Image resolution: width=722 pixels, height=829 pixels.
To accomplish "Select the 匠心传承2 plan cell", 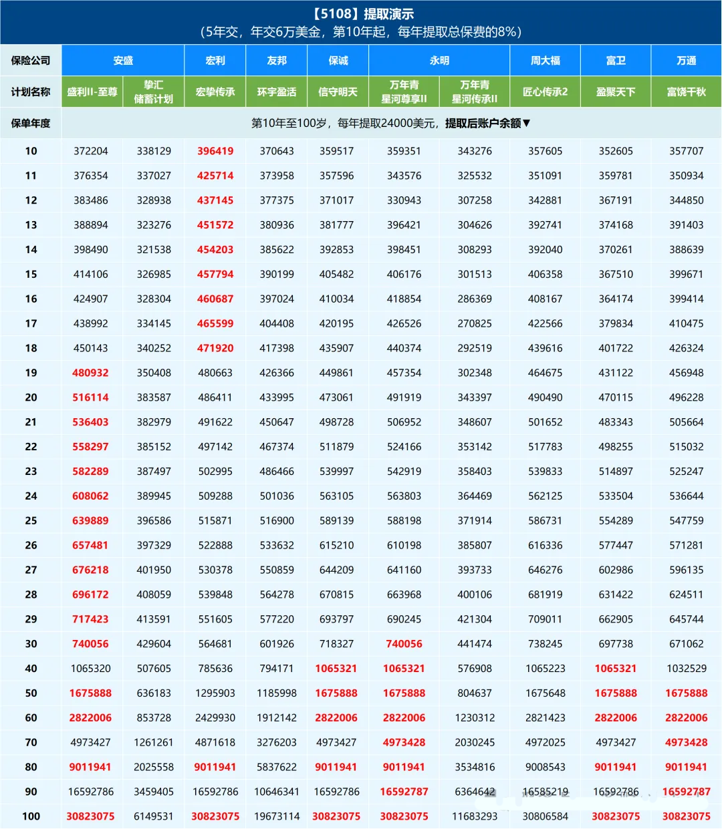I will click(546, 92).
